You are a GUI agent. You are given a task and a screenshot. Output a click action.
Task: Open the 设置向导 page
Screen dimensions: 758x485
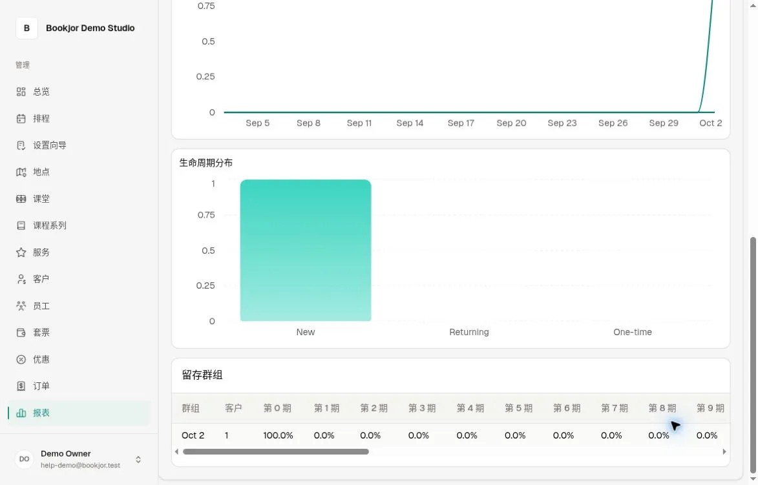(x=79, y=145)
